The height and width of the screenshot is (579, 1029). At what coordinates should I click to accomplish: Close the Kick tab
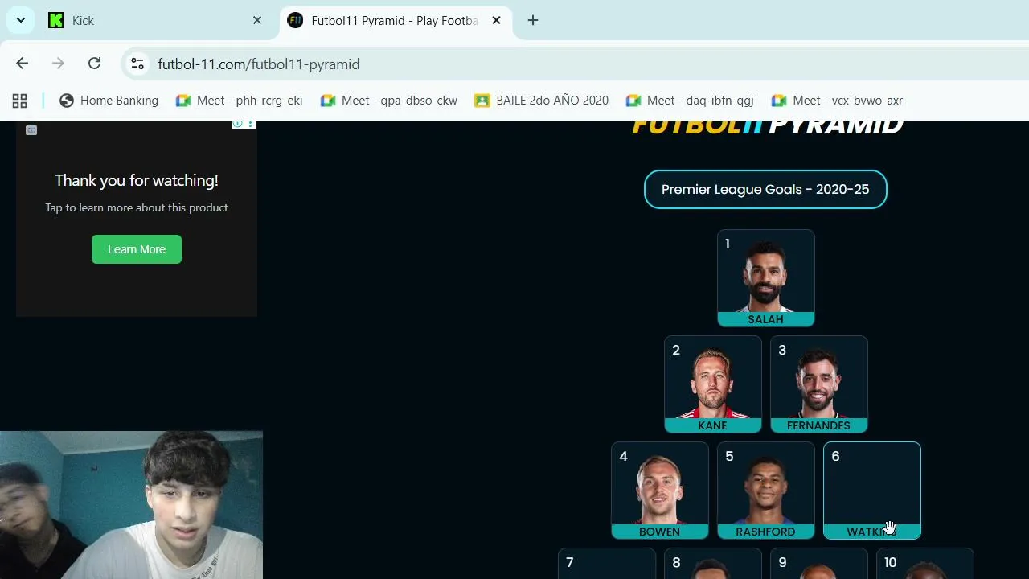[x=257, y=20]
